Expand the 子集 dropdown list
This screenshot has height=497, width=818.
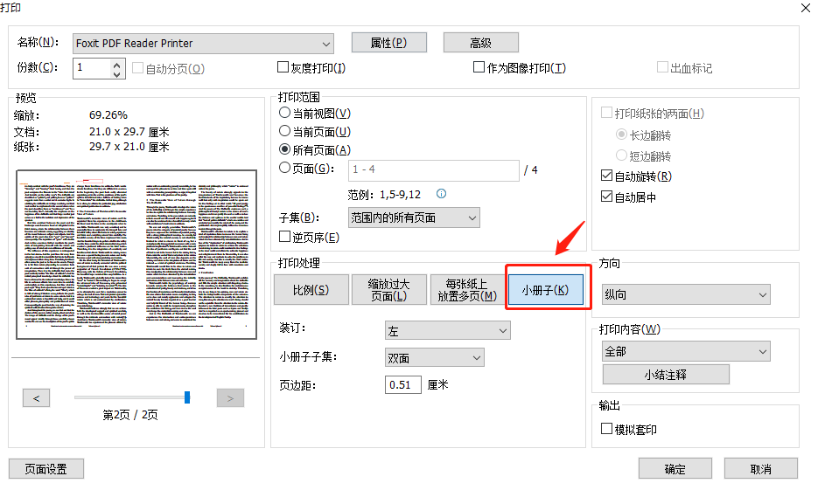point(414,217)
